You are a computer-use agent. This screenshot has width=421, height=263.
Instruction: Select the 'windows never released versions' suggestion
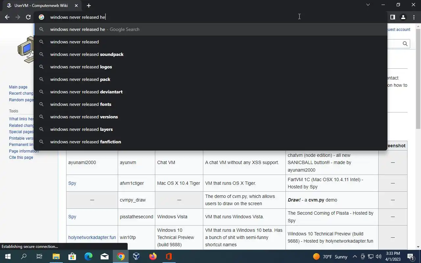tap(210, 117)
